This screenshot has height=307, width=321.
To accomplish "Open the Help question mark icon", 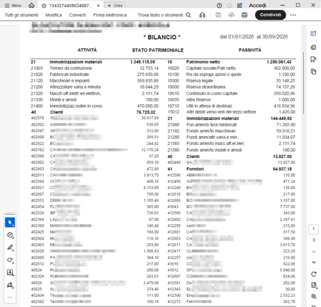I will pos(219,6).
